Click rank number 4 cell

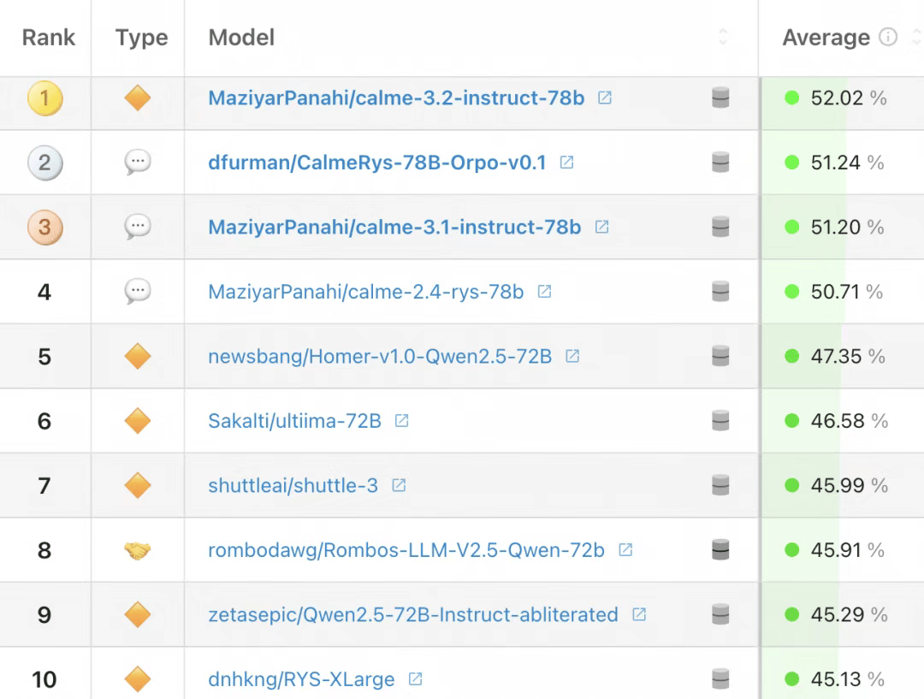tap(44, 292)
